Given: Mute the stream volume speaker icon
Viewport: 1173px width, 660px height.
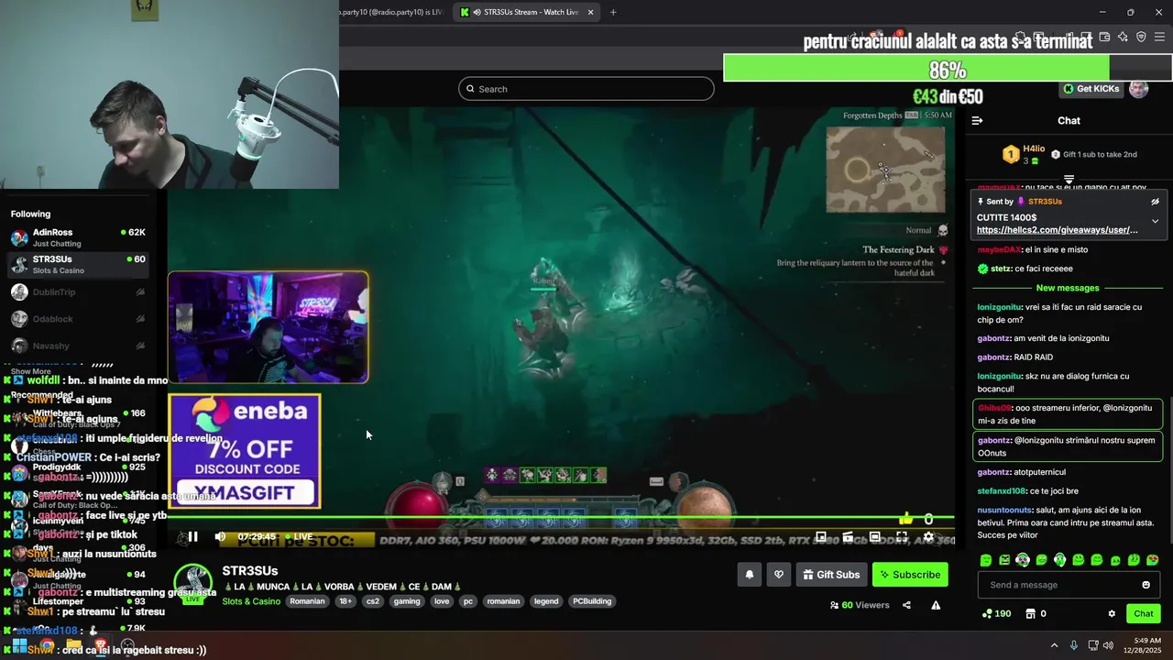Looking at the screenshot, I should pos(220,537).
